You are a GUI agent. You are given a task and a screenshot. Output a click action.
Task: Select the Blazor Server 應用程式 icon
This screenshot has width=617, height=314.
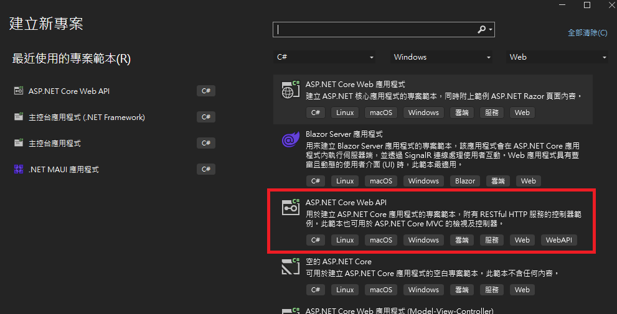pyautogui.click(x=291, y=139)
